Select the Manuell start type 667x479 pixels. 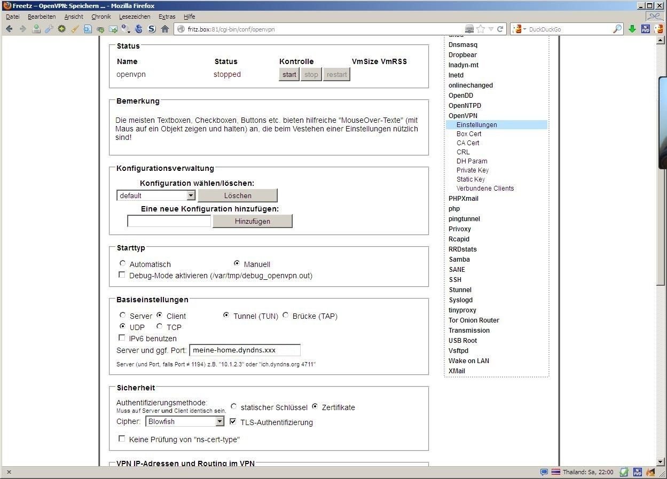point(237,263)
